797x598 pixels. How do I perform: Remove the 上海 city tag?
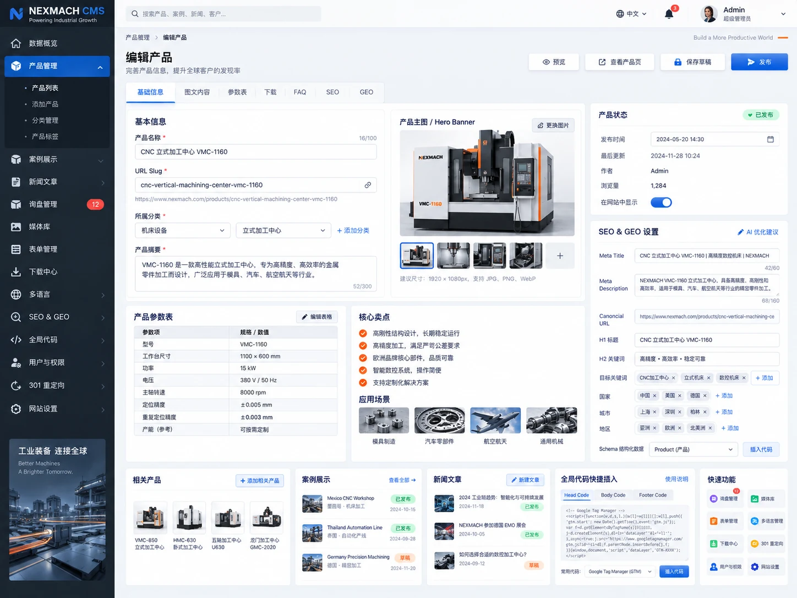[x=654, y=412]
